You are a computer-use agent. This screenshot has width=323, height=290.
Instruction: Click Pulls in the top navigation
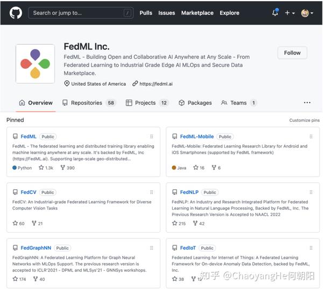tap(145, 13)
